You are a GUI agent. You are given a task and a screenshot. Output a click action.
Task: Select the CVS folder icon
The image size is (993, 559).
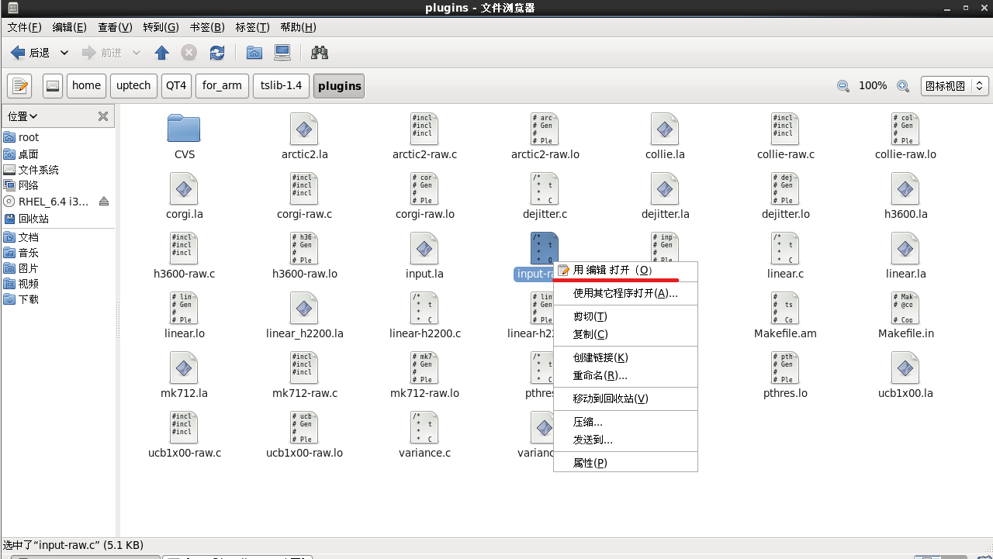coord(184,128)
